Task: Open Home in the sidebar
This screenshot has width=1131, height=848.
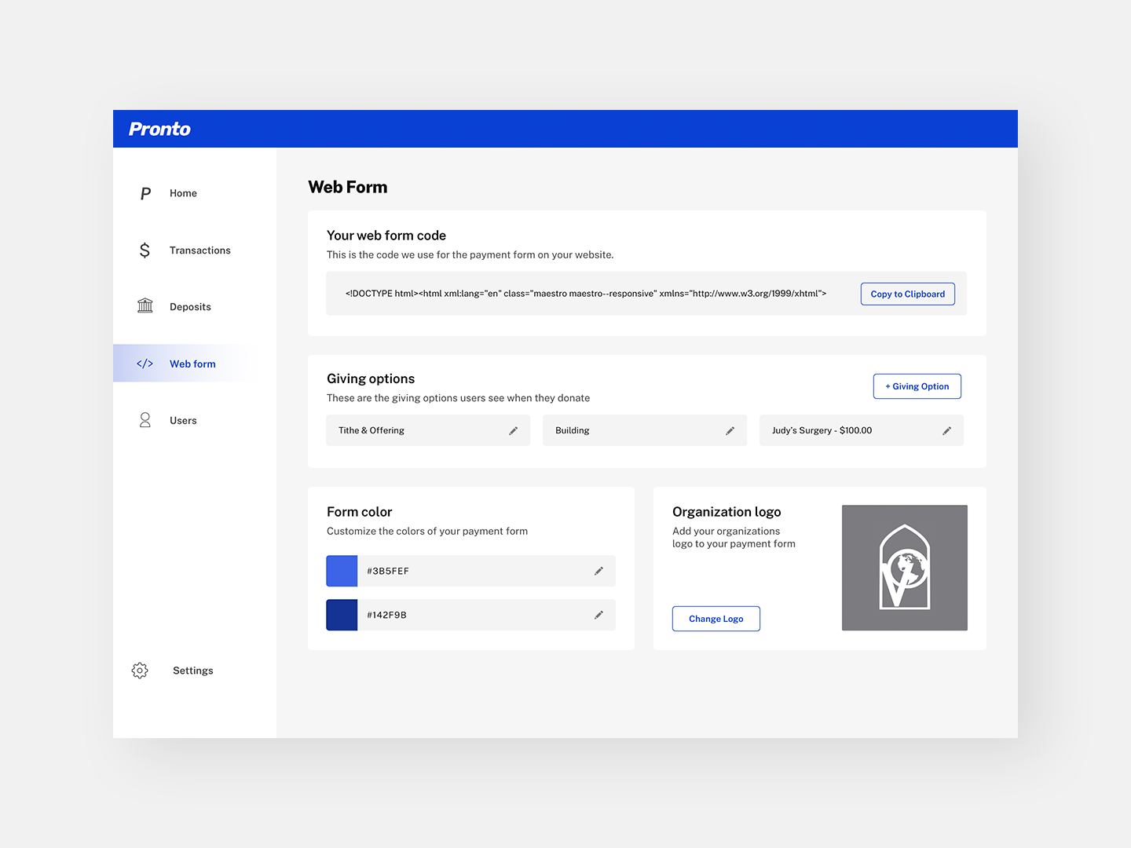Action: (x=183, y=193)
